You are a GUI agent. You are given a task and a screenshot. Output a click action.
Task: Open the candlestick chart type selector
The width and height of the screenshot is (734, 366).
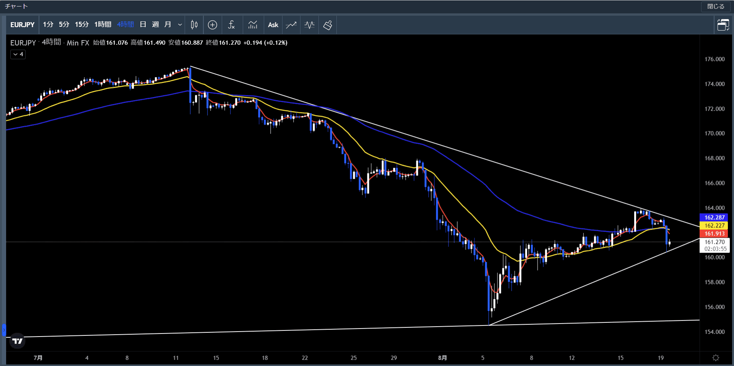[x=194, y=25]
